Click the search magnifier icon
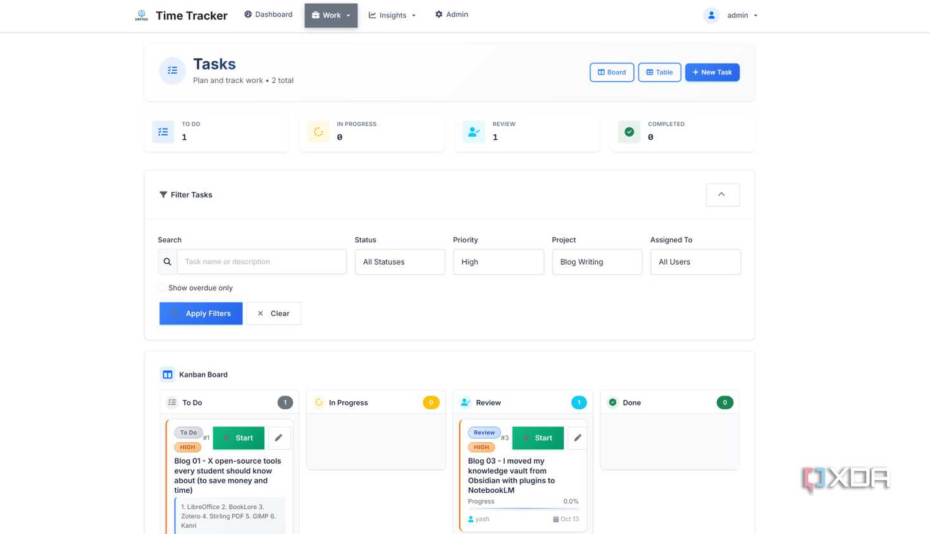 coord(168,262)
